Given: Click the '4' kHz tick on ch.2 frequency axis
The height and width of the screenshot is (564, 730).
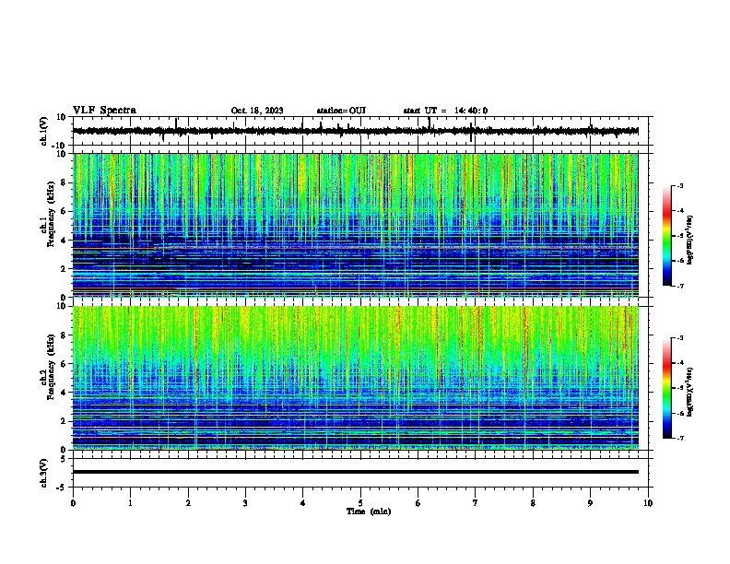Looking at the screenshot, I should [x=64, y=393].
